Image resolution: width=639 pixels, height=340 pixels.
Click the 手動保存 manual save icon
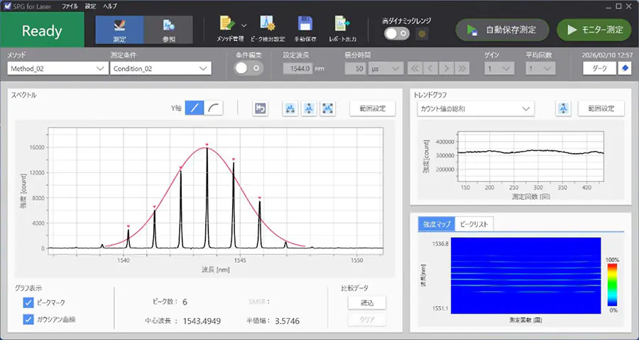(305, 25)
